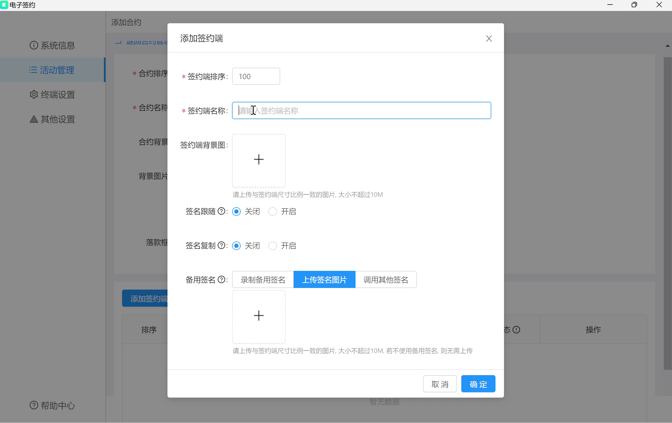Click plus icon to upload 签约端背景图

pyautogui.click(x=259, y=160)
